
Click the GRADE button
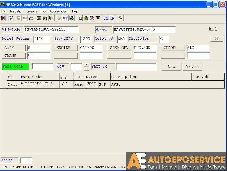(x=173, y=48)
